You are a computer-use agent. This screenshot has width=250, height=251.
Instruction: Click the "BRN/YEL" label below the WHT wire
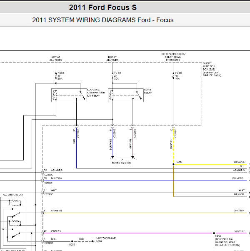[x=240, y=194]
